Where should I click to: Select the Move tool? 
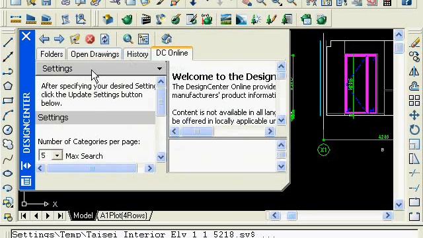click(x=414, y=115)
